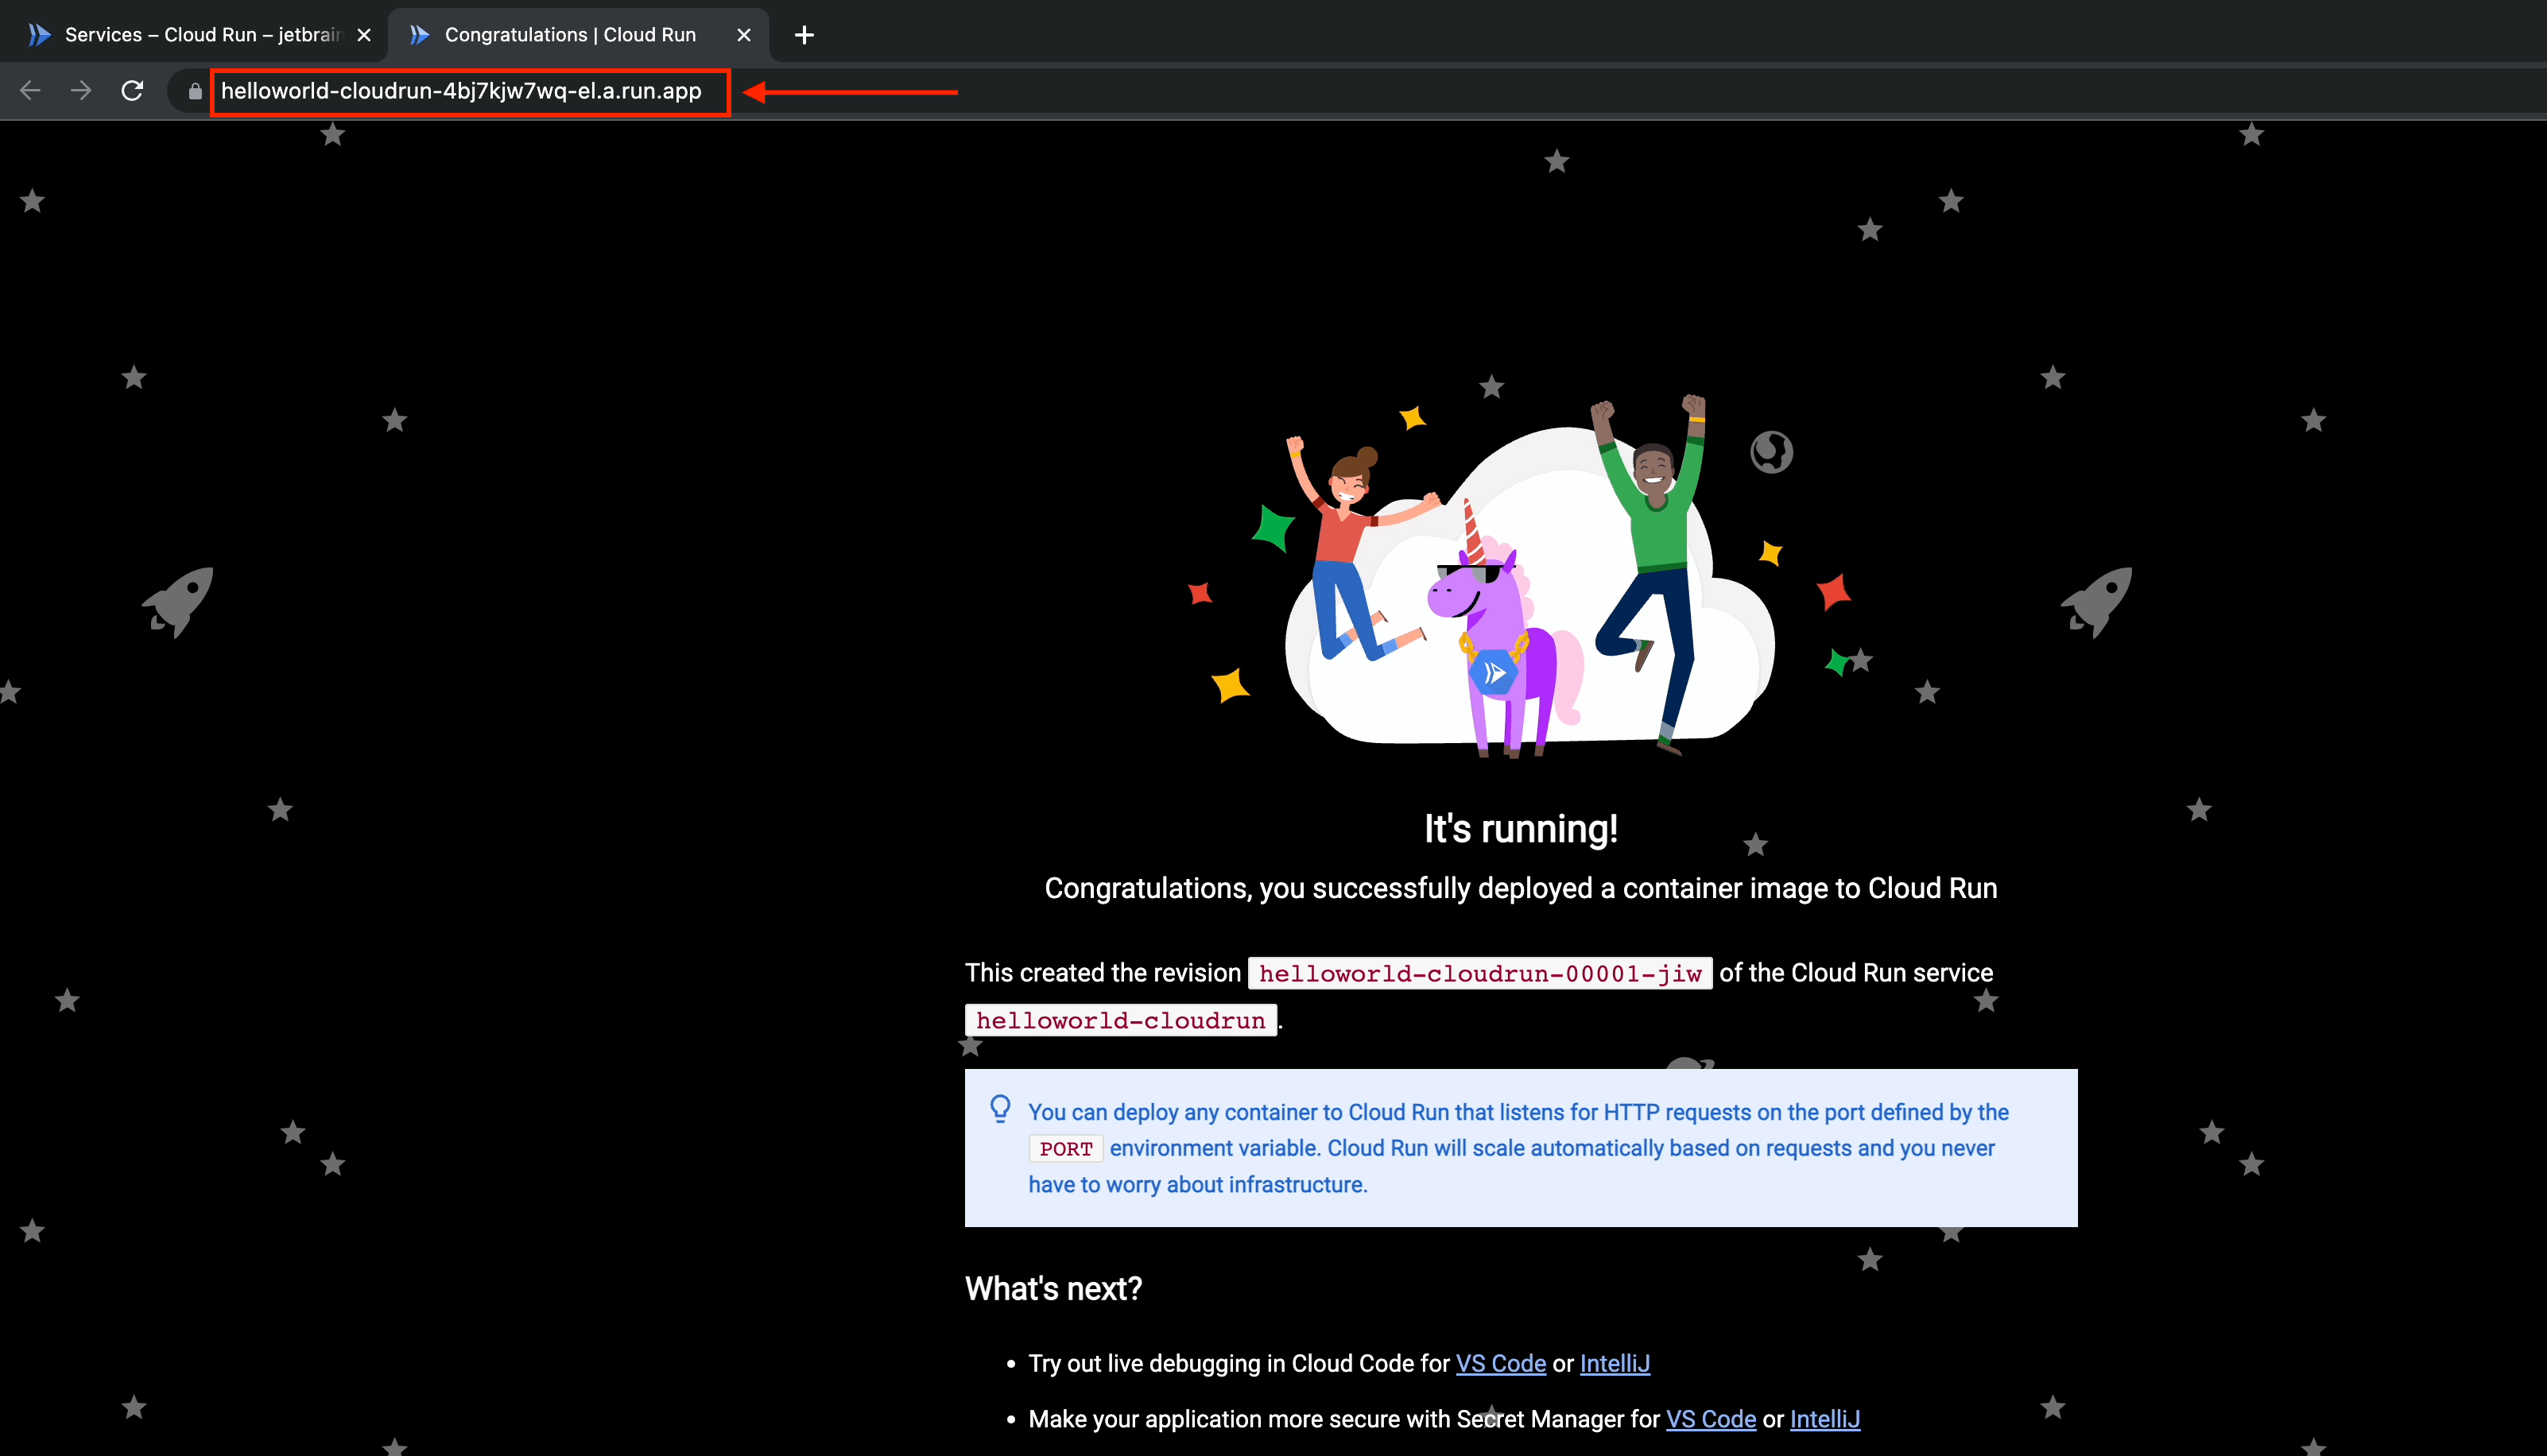Open VS Code link for live debugging

pyautogui.click(x=1500, y=1363)
